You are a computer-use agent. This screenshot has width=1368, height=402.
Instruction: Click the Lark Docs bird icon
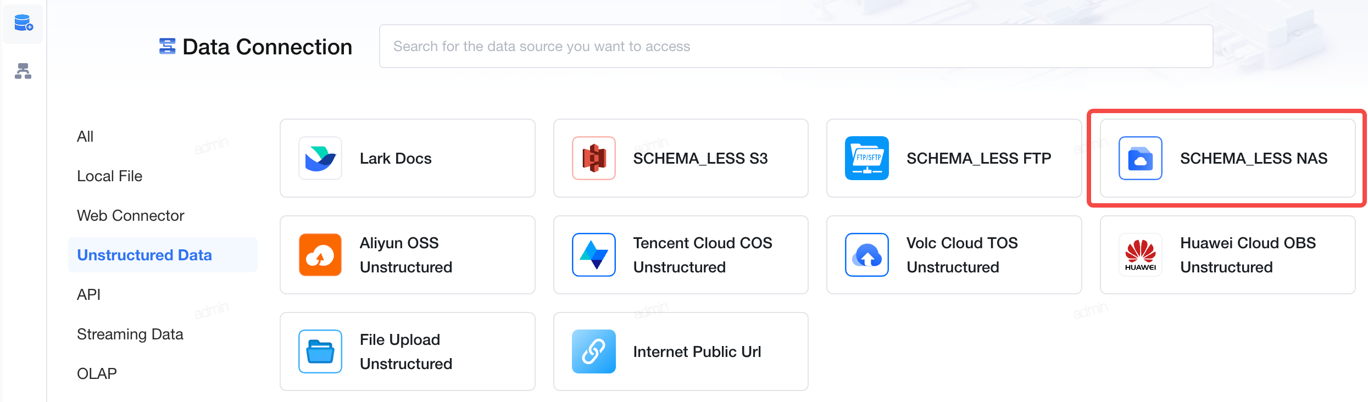320,158
